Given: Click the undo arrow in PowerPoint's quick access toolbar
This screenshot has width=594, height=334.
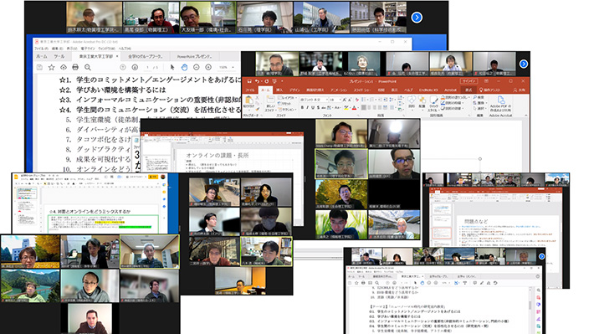Looking at the screenshot, I should 257,81.
